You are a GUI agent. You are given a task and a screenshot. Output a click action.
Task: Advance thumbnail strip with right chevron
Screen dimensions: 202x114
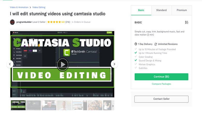pyautogui.click(x=113, y=106)
